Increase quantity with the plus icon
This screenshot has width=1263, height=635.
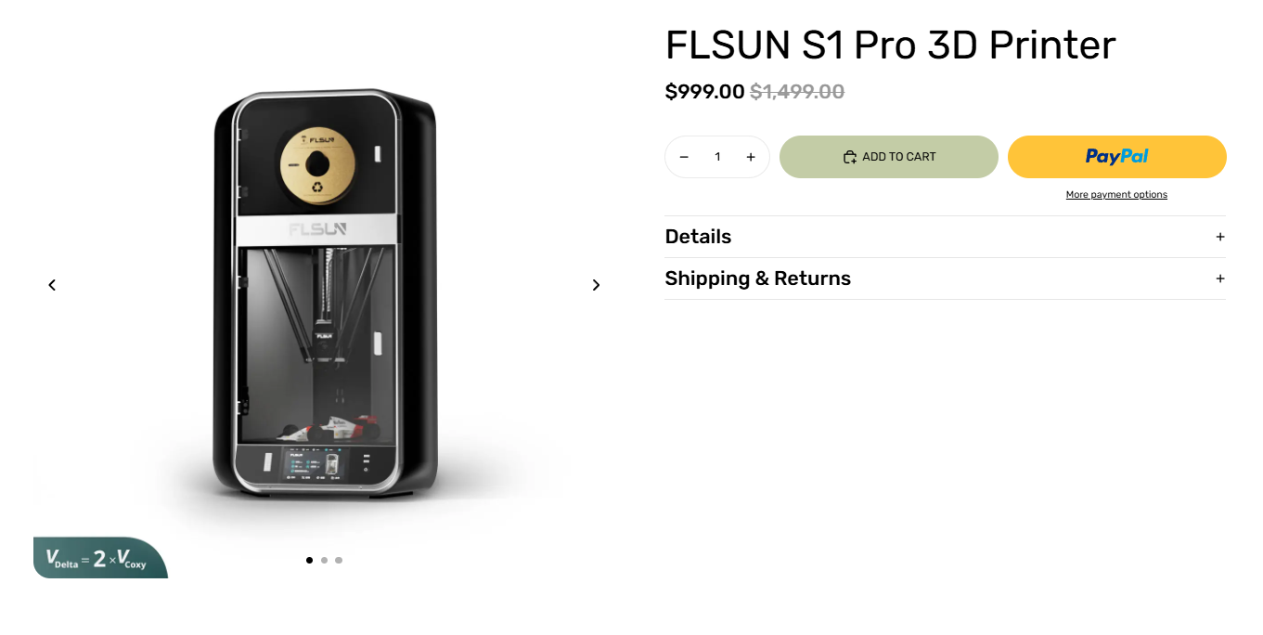[x=751, y=157]
